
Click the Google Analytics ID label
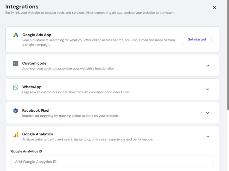(x=27, y=151)
